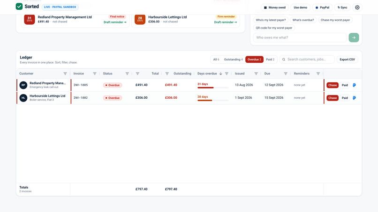Focus the 'Who owes me what?' input
The image size is (378, 212).
pyautogui.click(x=300, y=37)
